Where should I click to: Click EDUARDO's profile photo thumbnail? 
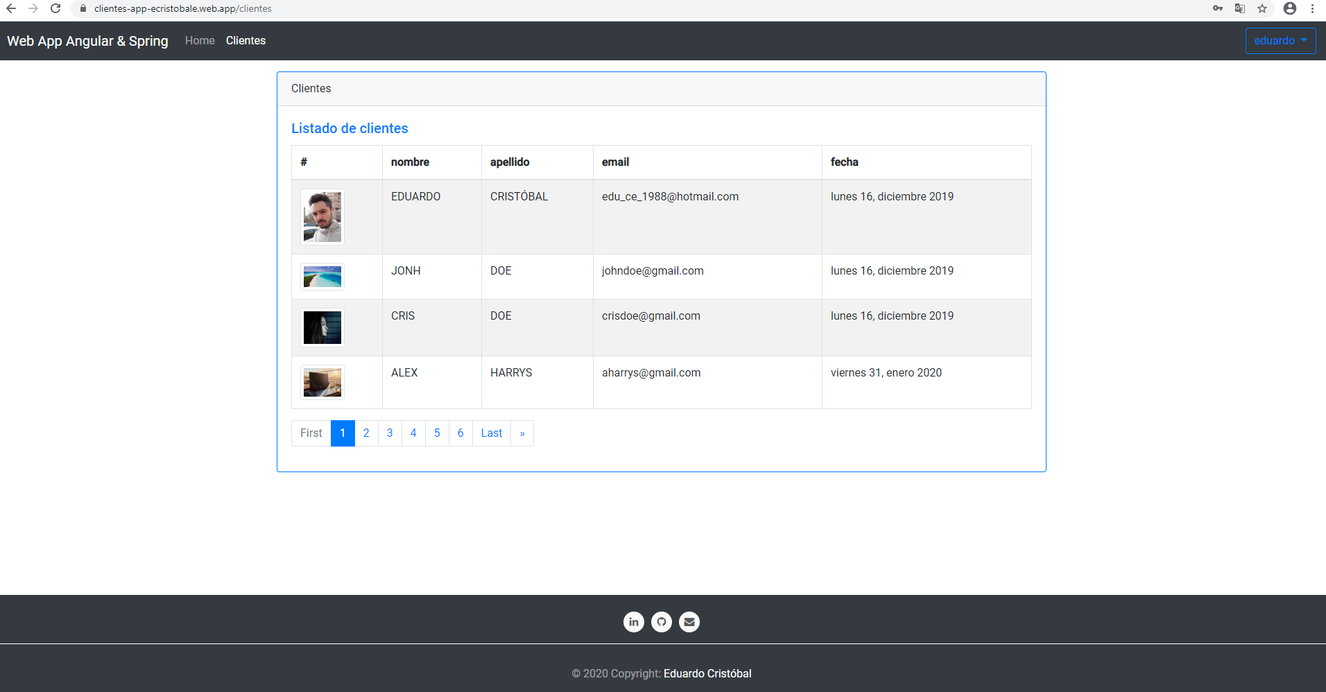322,217
